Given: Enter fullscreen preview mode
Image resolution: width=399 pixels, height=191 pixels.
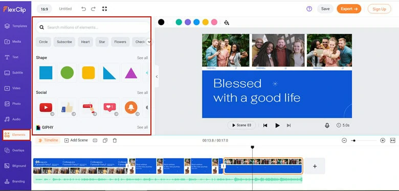Looking at the screenshot, I should pyautogui.click(x=104, y=9).
